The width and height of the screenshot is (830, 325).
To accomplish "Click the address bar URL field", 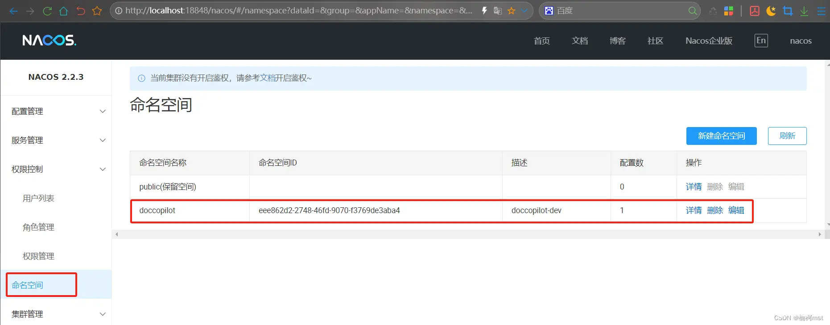I will tap(299, 11).
